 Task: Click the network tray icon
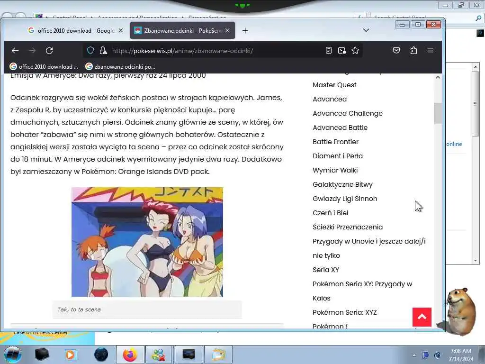(x=425, y=355)
